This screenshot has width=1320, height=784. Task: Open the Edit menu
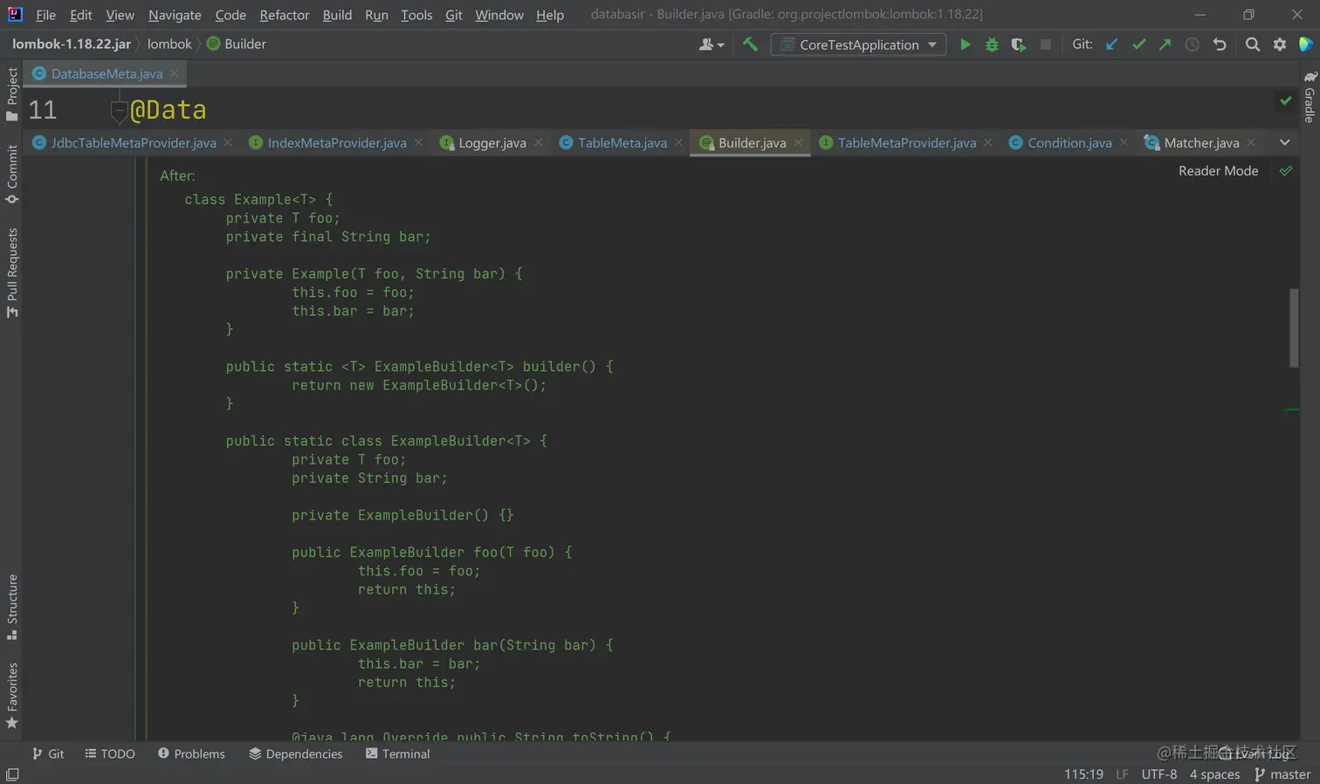click(x=81, y=15)
